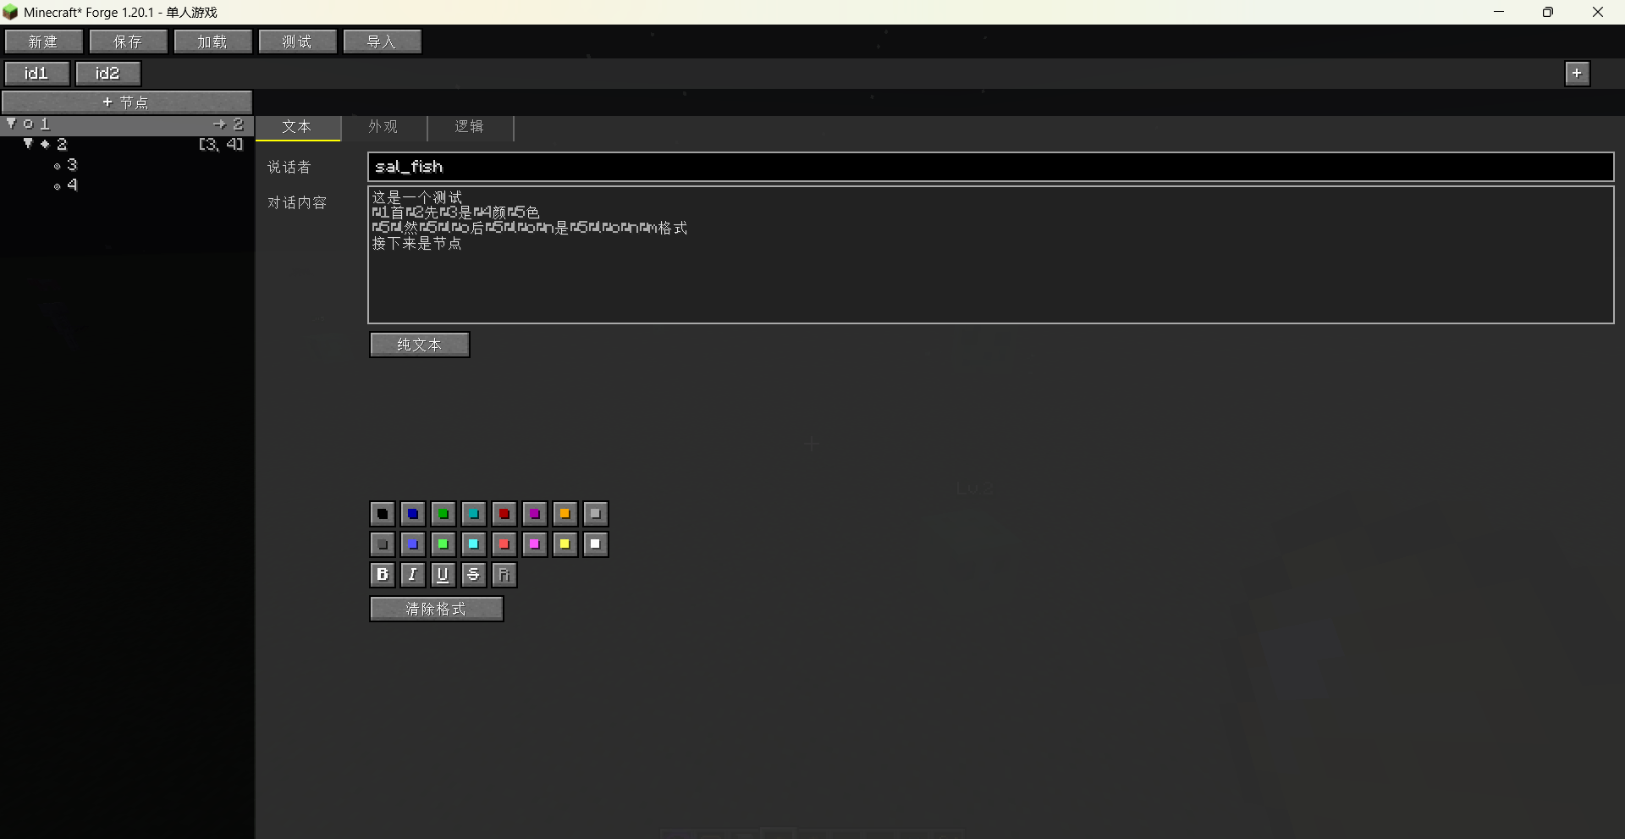Click the 加载 button
Viewport: 1625px width, 839px height.
point(213,41)
